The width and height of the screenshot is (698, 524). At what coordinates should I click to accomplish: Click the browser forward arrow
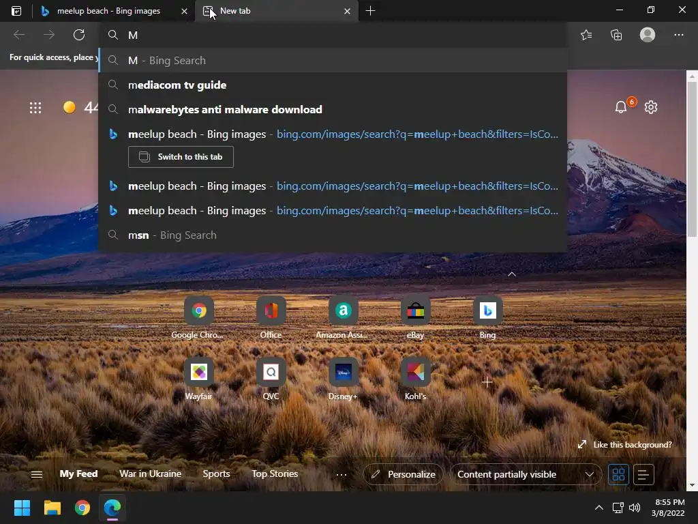pyautogui.click(x=49, y=35)
